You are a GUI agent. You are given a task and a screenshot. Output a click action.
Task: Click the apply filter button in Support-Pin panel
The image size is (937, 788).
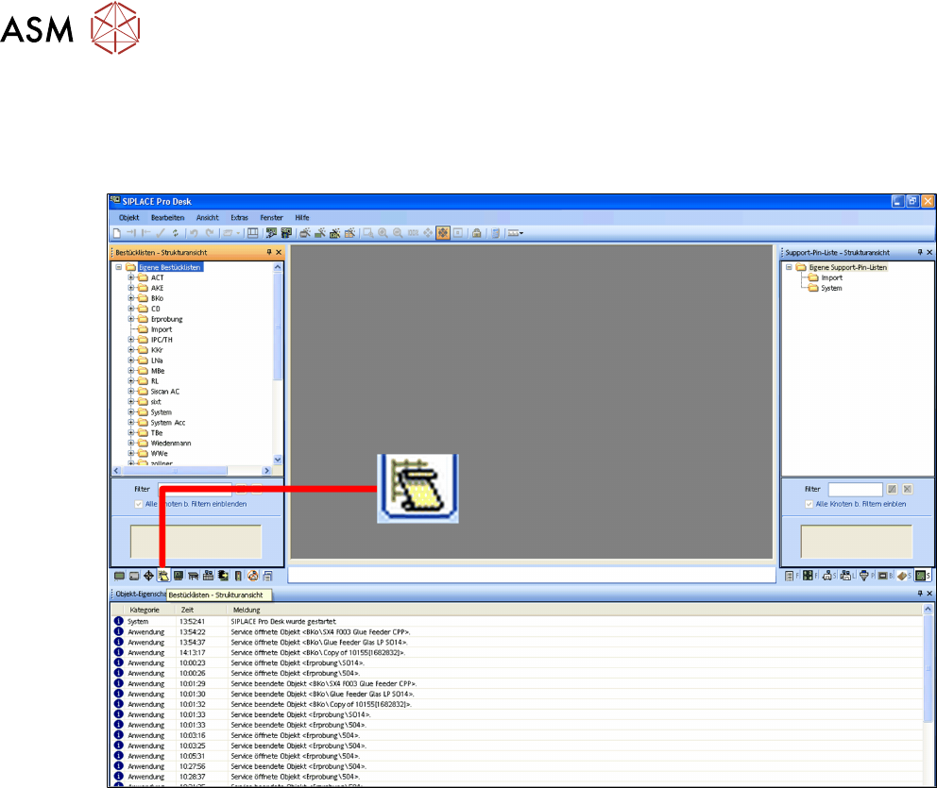(x=893, y=490)
